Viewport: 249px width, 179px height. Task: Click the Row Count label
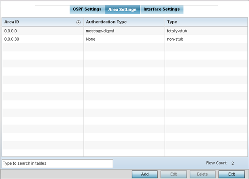(x=217, y=163)
